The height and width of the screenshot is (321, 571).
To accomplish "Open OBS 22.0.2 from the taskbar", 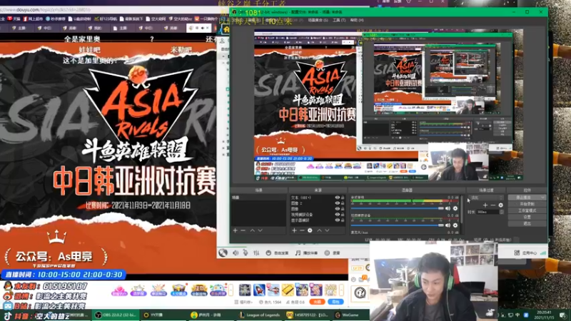I will 116,315.
